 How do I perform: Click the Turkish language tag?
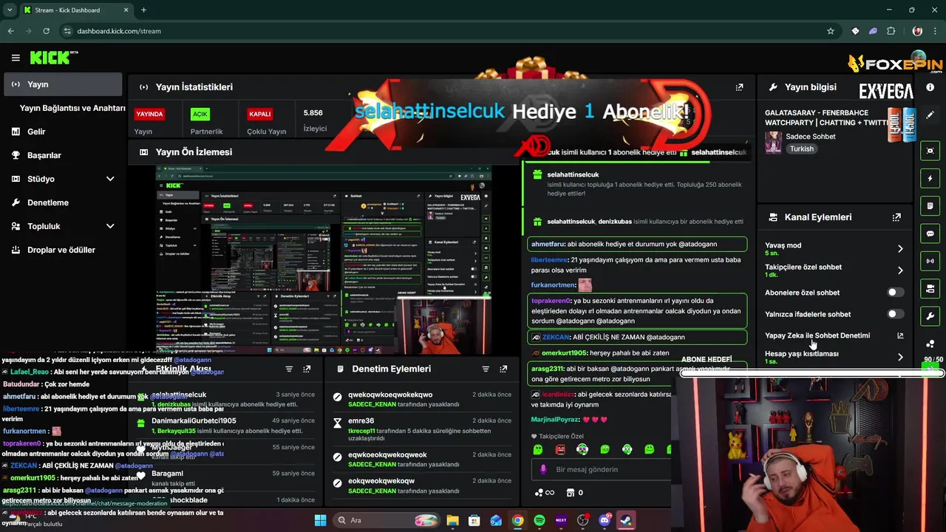click(x=801, y=149)
